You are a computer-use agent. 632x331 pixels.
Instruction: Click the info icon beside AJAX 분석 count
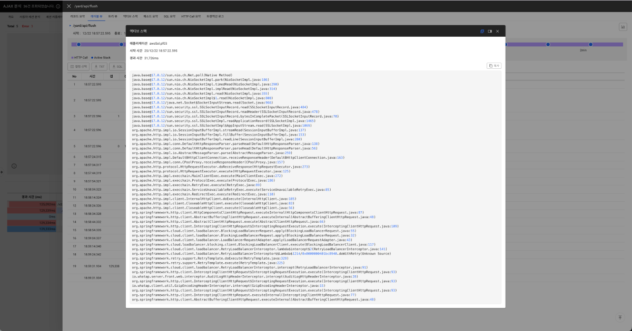[x=58, y=6]
